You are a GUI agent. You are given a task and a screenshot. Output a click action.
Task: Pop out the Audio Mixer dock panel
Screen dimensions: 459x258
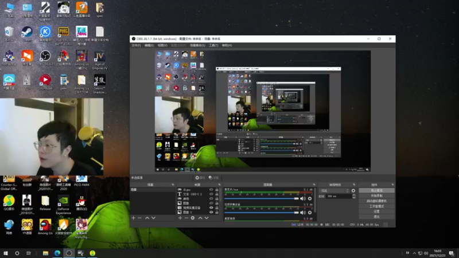[x=314, y=185]
